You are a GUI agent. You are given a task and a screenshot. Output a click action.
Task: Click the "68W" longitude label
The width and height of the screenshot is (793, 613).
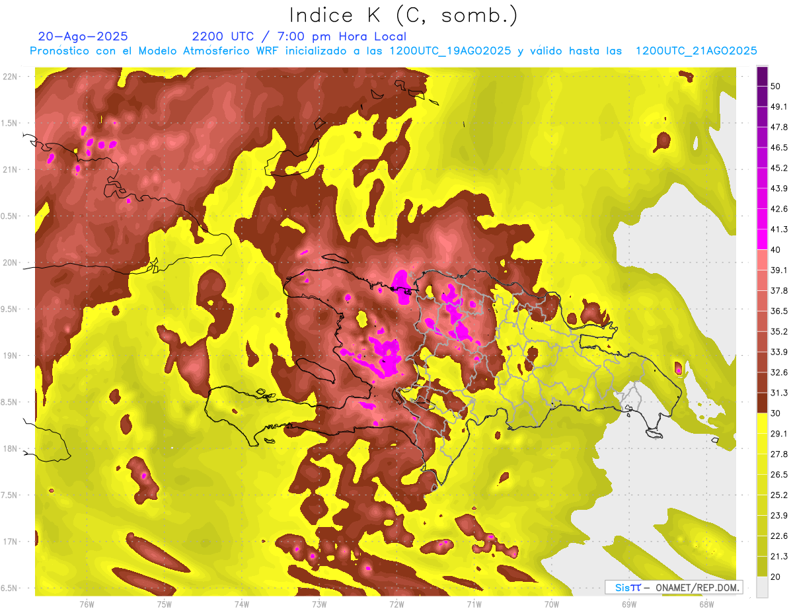point(706,604)
